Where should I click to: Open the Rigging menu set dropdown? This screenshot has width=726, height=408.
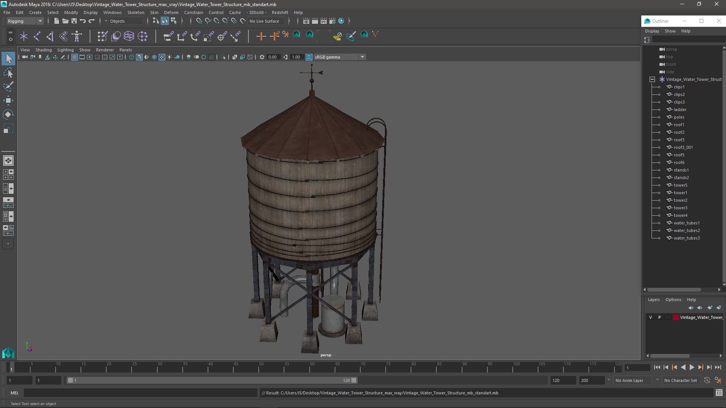(x=25, y=21)
